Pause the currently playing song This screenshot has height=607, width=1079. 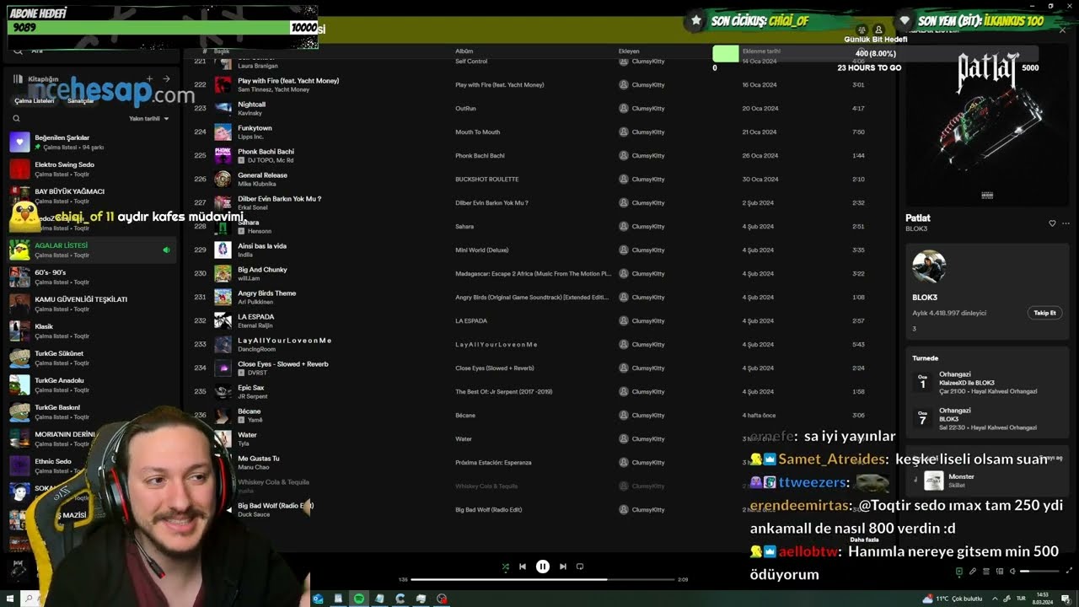[x=543, y=567]
